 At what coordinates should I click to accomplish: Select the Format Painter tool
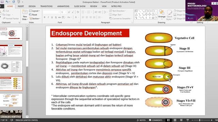(11, 18)
